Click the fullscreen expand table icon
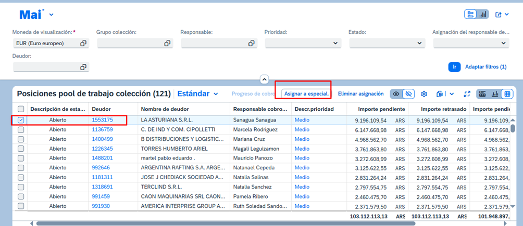This screenshot has width=523, height=226. [x=467, y=94]
